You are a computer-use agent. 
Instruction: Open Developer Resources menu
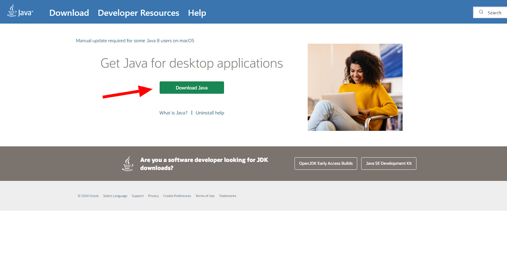(138, 13)
